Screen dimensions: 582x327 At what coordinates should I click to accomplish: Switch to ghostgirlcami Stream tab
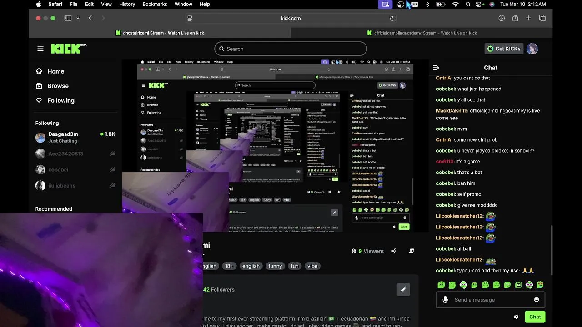[160, 33]
